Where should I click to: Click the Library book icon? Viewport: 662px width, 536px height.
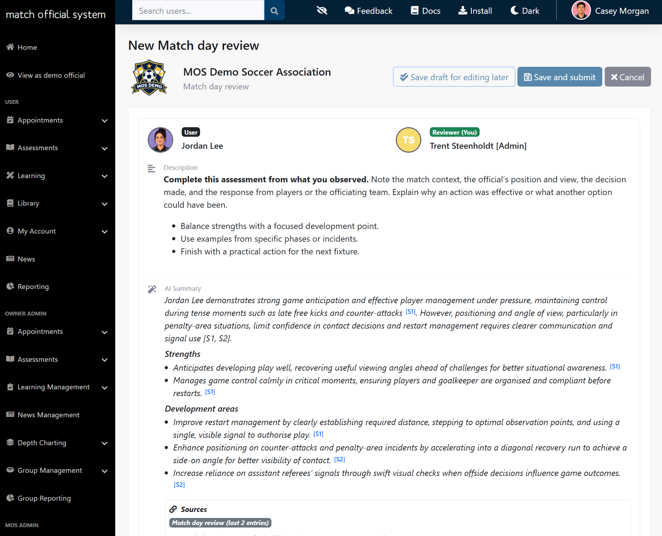[10, 203]
